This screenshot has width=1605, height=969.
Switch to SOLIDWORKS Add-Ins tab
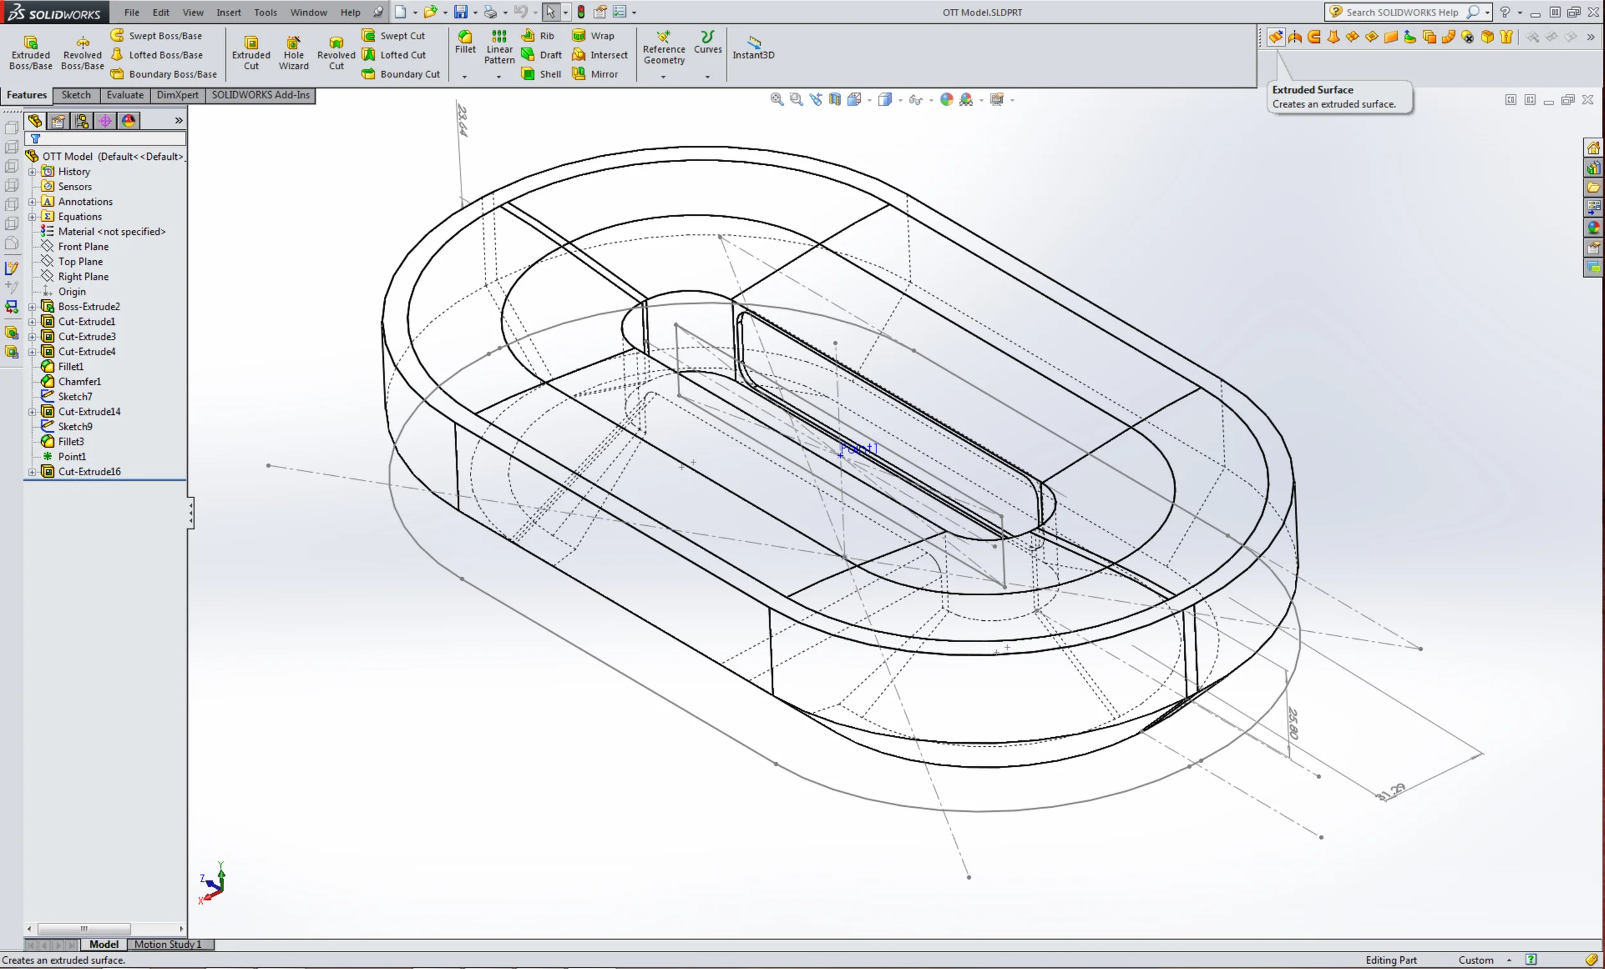coord(261,95)
